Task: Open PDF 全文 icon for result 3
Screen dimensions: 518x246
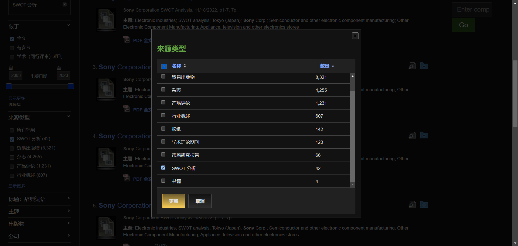Action: tap(127, 109)
